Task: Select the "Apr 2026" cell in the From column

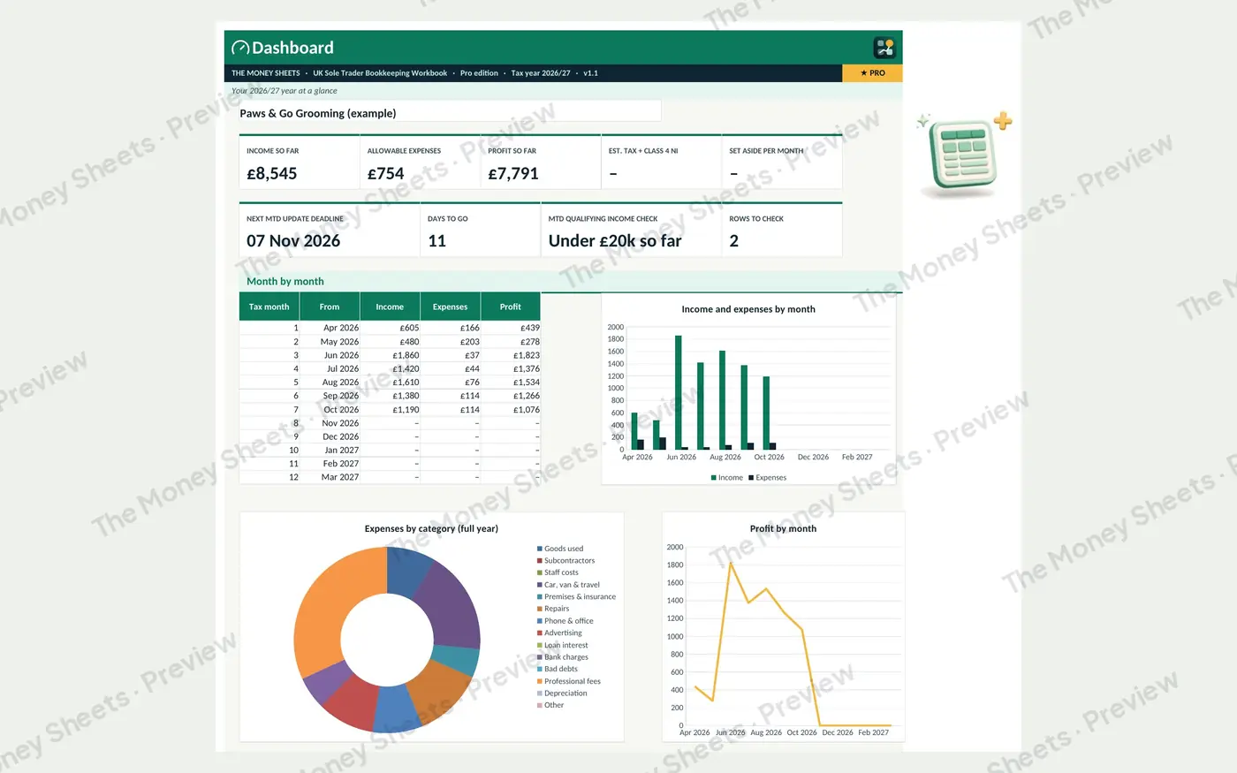Action: 330,328
